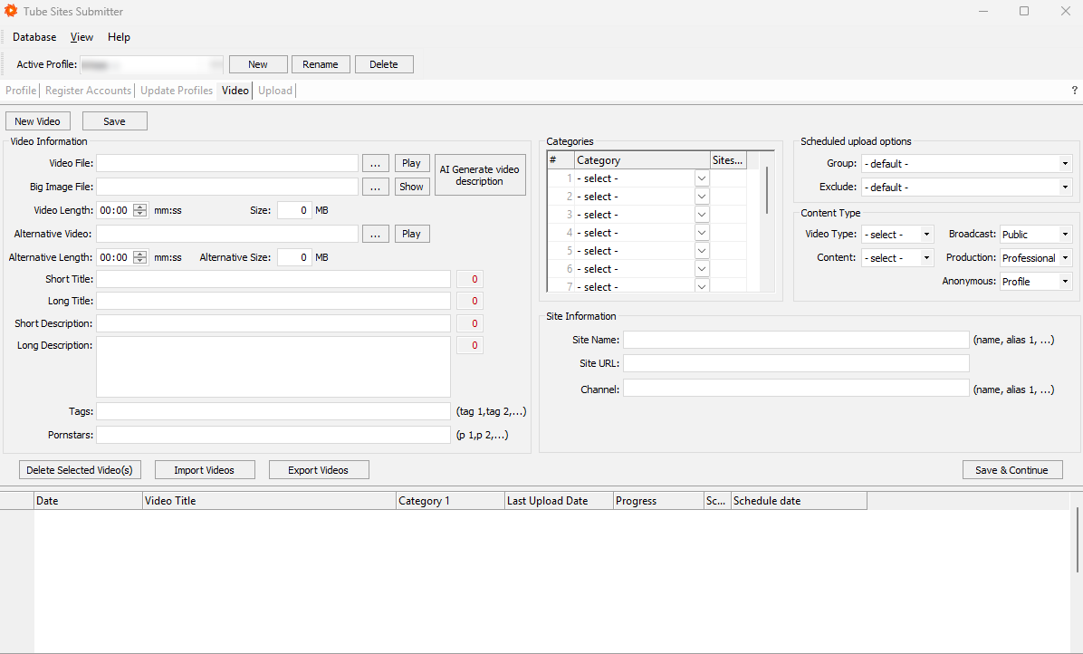Click the Category column header

[642, 160]
